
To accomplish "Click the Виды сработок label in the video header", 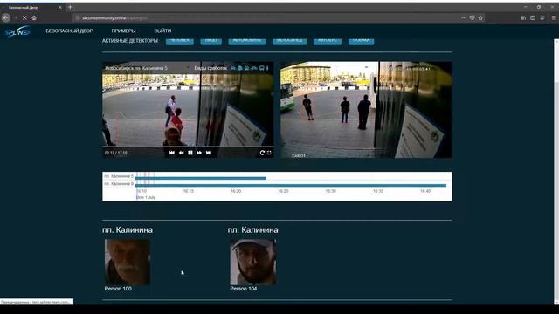I will click(x=210, y=68).
